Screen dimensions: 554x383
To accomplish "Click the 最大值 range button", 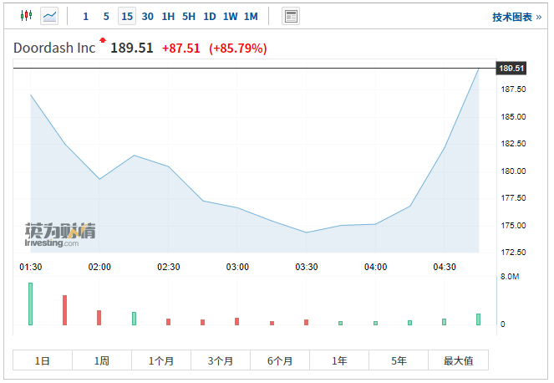I will point(458,360).
